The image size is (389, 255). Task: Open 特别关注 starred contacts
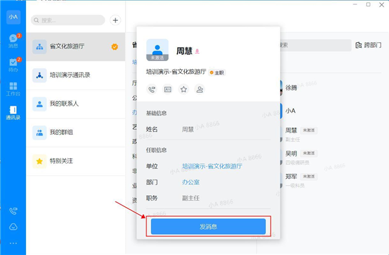(x=76, y=161)
